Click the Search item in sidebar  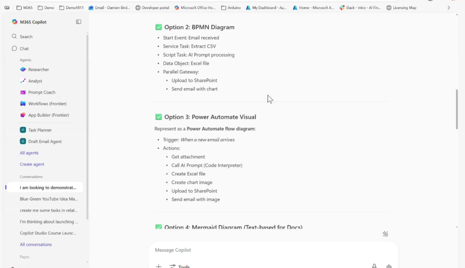[x=26, y=36]
